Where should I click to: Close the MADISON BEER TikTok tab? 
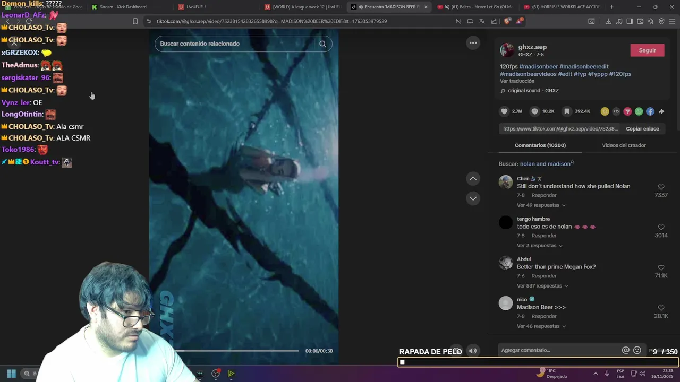(426, 7)
